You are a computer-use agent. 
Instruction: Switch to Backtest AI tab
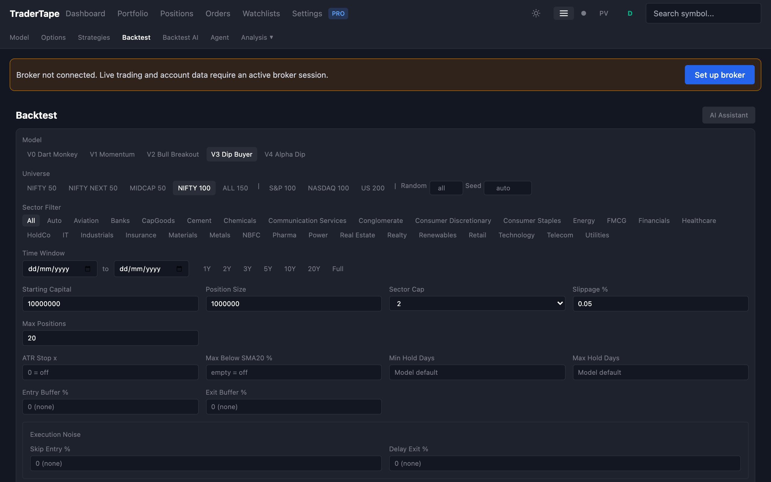pyautogui.click(x=180, y=37)
